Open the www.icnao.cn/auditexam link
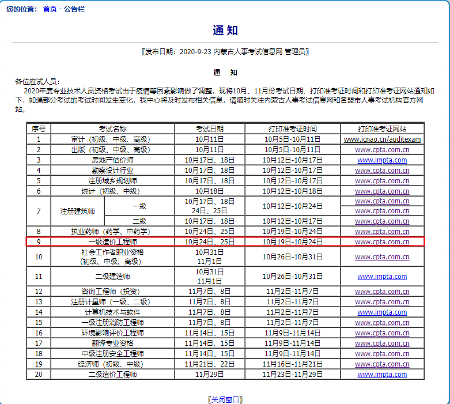The image size is (450, 404). [382, 139]
